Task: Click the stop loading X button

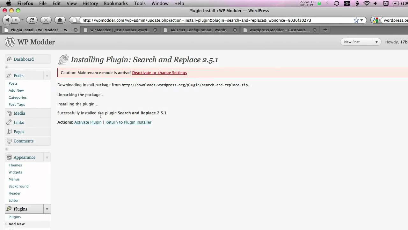Action: 46,20
